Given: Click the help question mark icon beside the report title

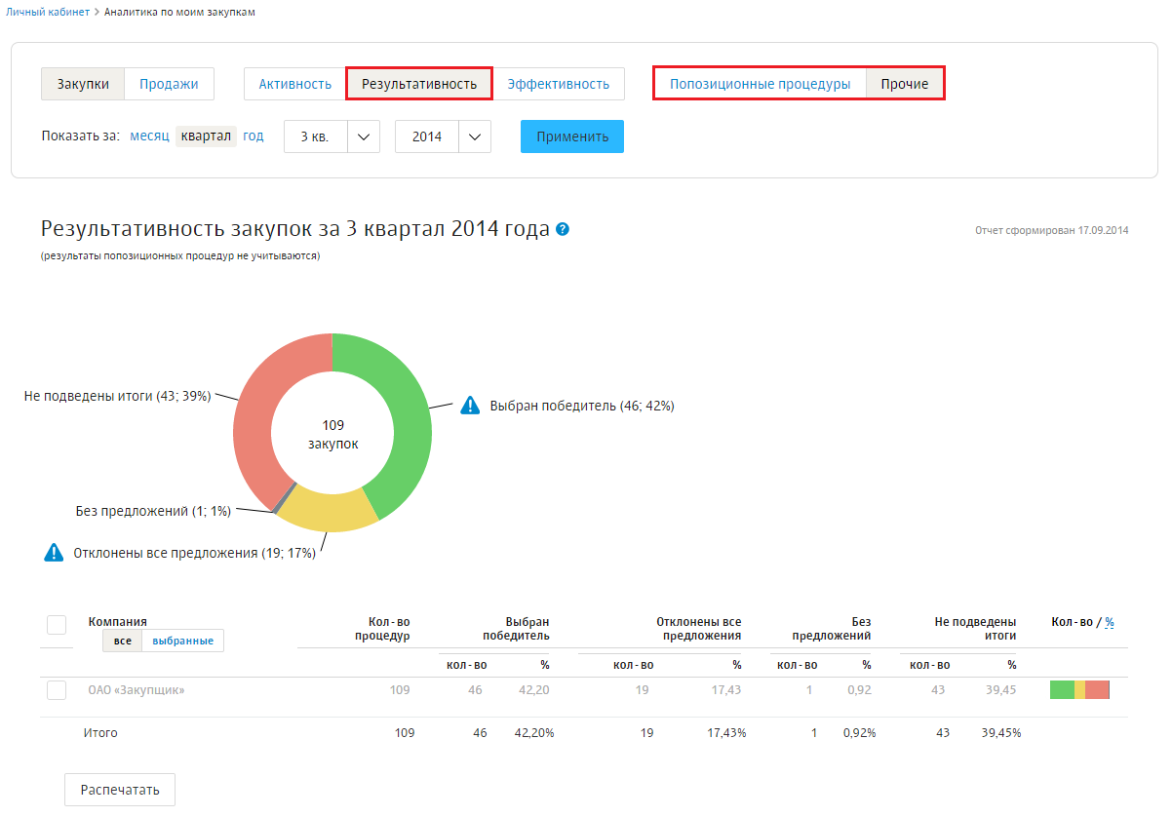Looking at the screenshot, I should [x=563, y=229].
